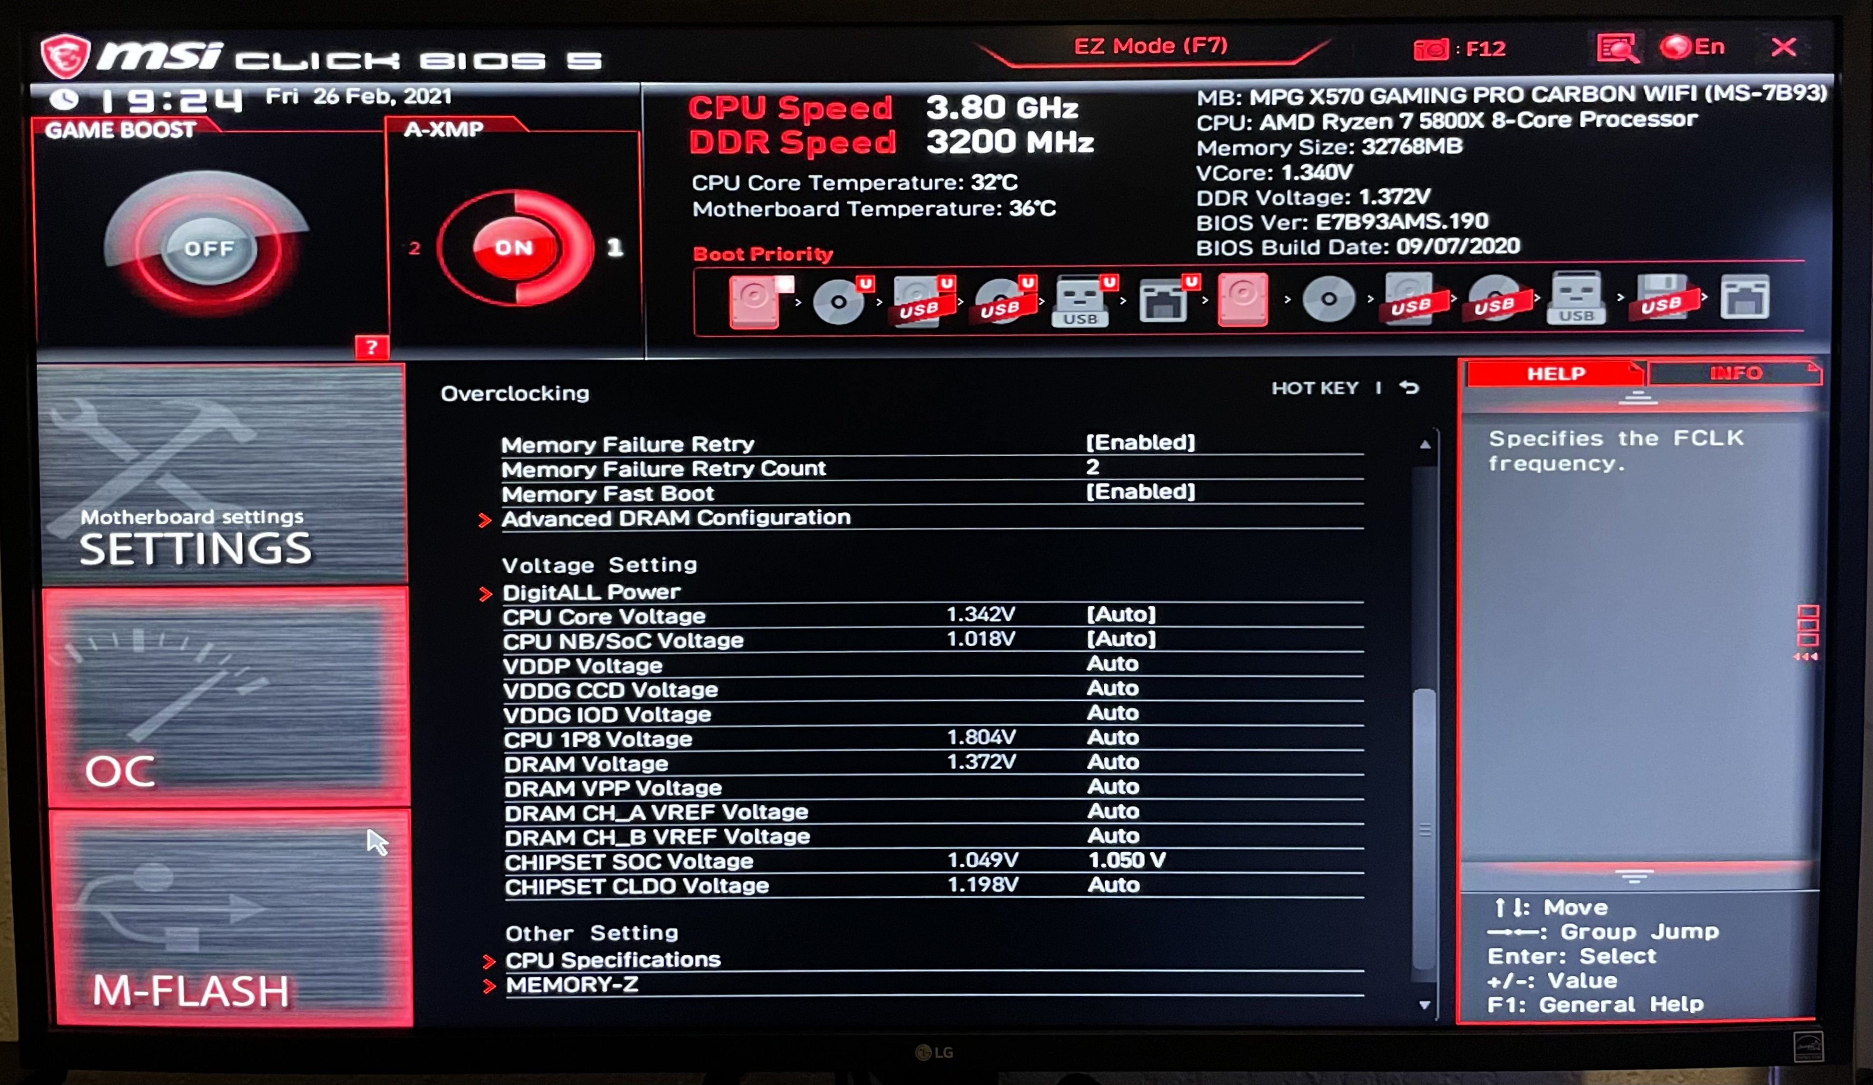Click the scroll down arrow of settings list
This screenshot has height=1085, width=1873.
(1424, 1005)
